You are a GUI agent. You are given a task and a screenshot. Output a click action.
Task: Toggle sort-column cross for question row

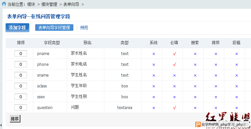click(x=216, y=108)
